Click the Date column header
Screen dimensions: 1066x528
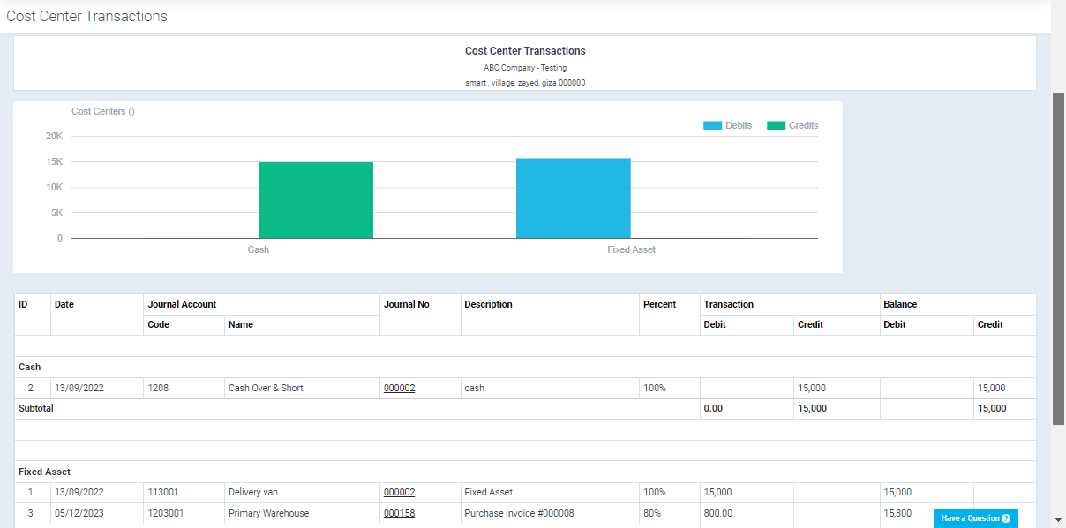pos(64,304)
